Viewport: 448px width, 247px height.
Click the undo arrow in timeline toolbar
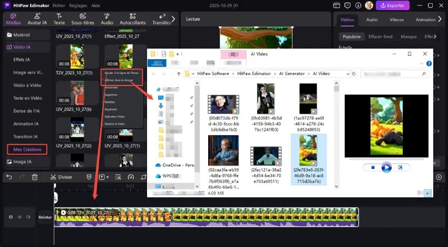pos(9,177)
